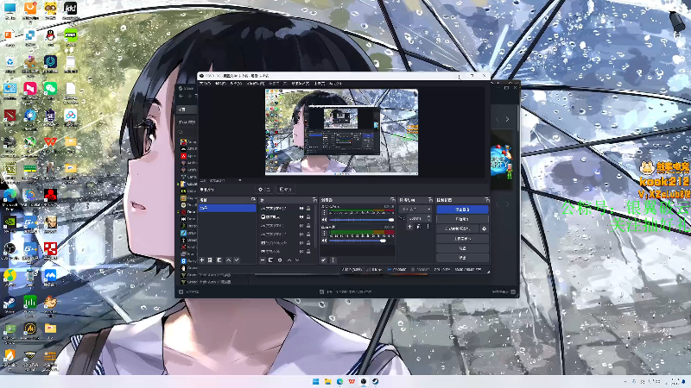Add a transition with the plus icon
This screenshot has width=691, height=388.
pyautogui.click(x=409, y=227)
